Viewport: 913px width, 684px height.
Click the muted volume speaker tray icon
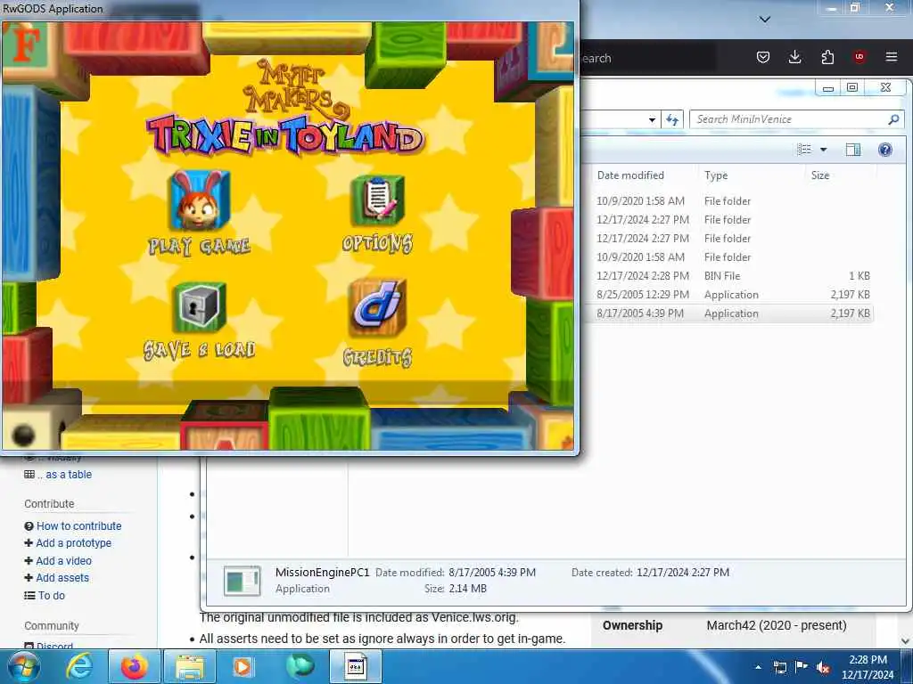pos(823,668)
